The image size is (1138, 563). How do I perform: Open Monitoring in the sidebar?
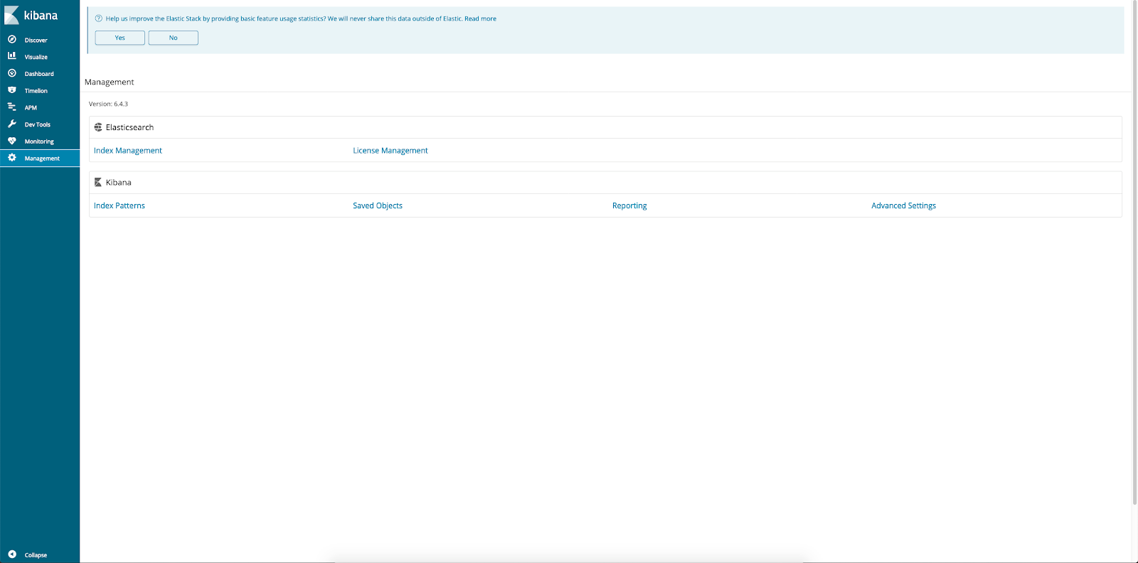[39, 141]
